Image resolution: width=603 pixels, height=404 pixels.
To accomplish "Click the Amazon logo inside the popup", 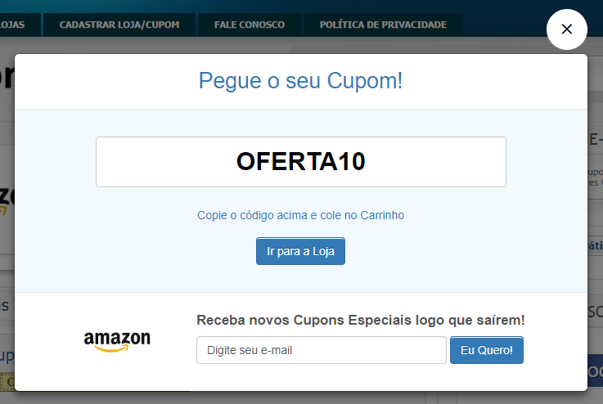I will (117, 341).
